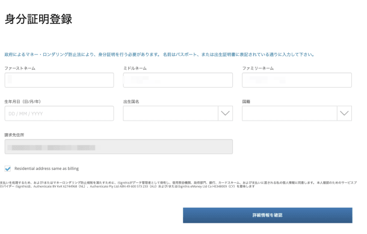Expand the 出生国名 chevron arrow

tap(226, 113)
